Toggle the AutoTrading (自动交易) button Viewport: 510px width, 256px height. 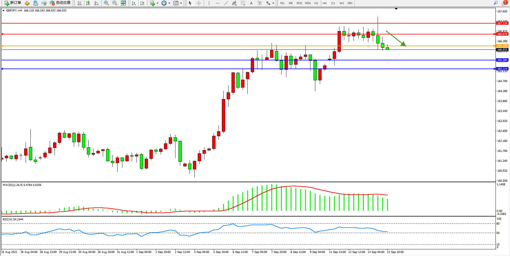click(x=60, y=3)
